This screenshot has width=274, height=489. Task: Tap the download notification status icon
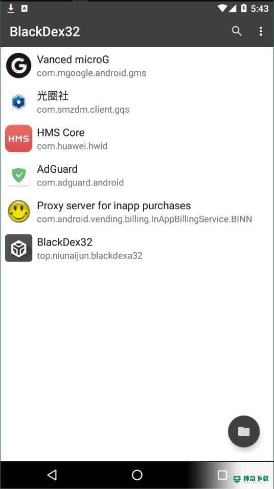[11, 8]
